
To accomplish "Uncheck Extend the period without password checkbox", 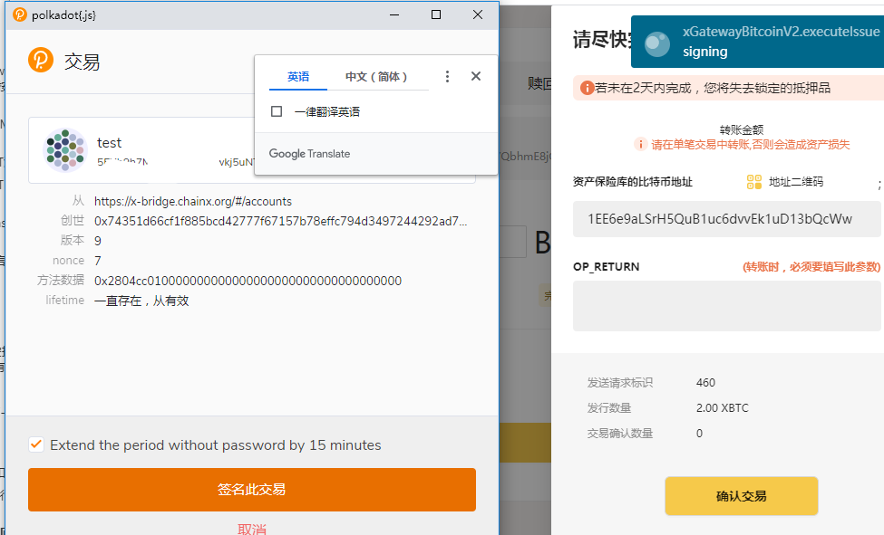I will 36,444.
